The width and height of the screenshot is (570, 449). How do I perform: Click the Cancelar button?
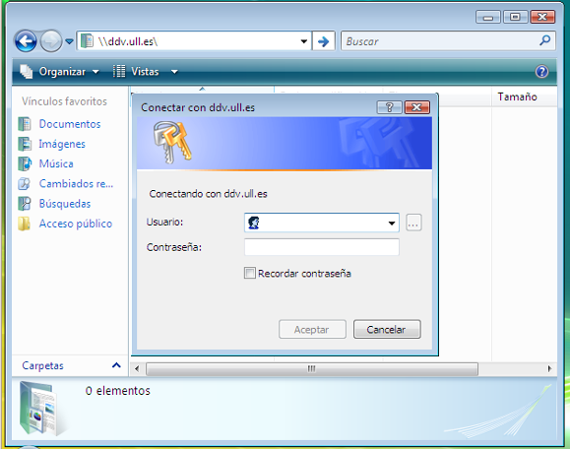pyautogui.click(x=387, y=330)
